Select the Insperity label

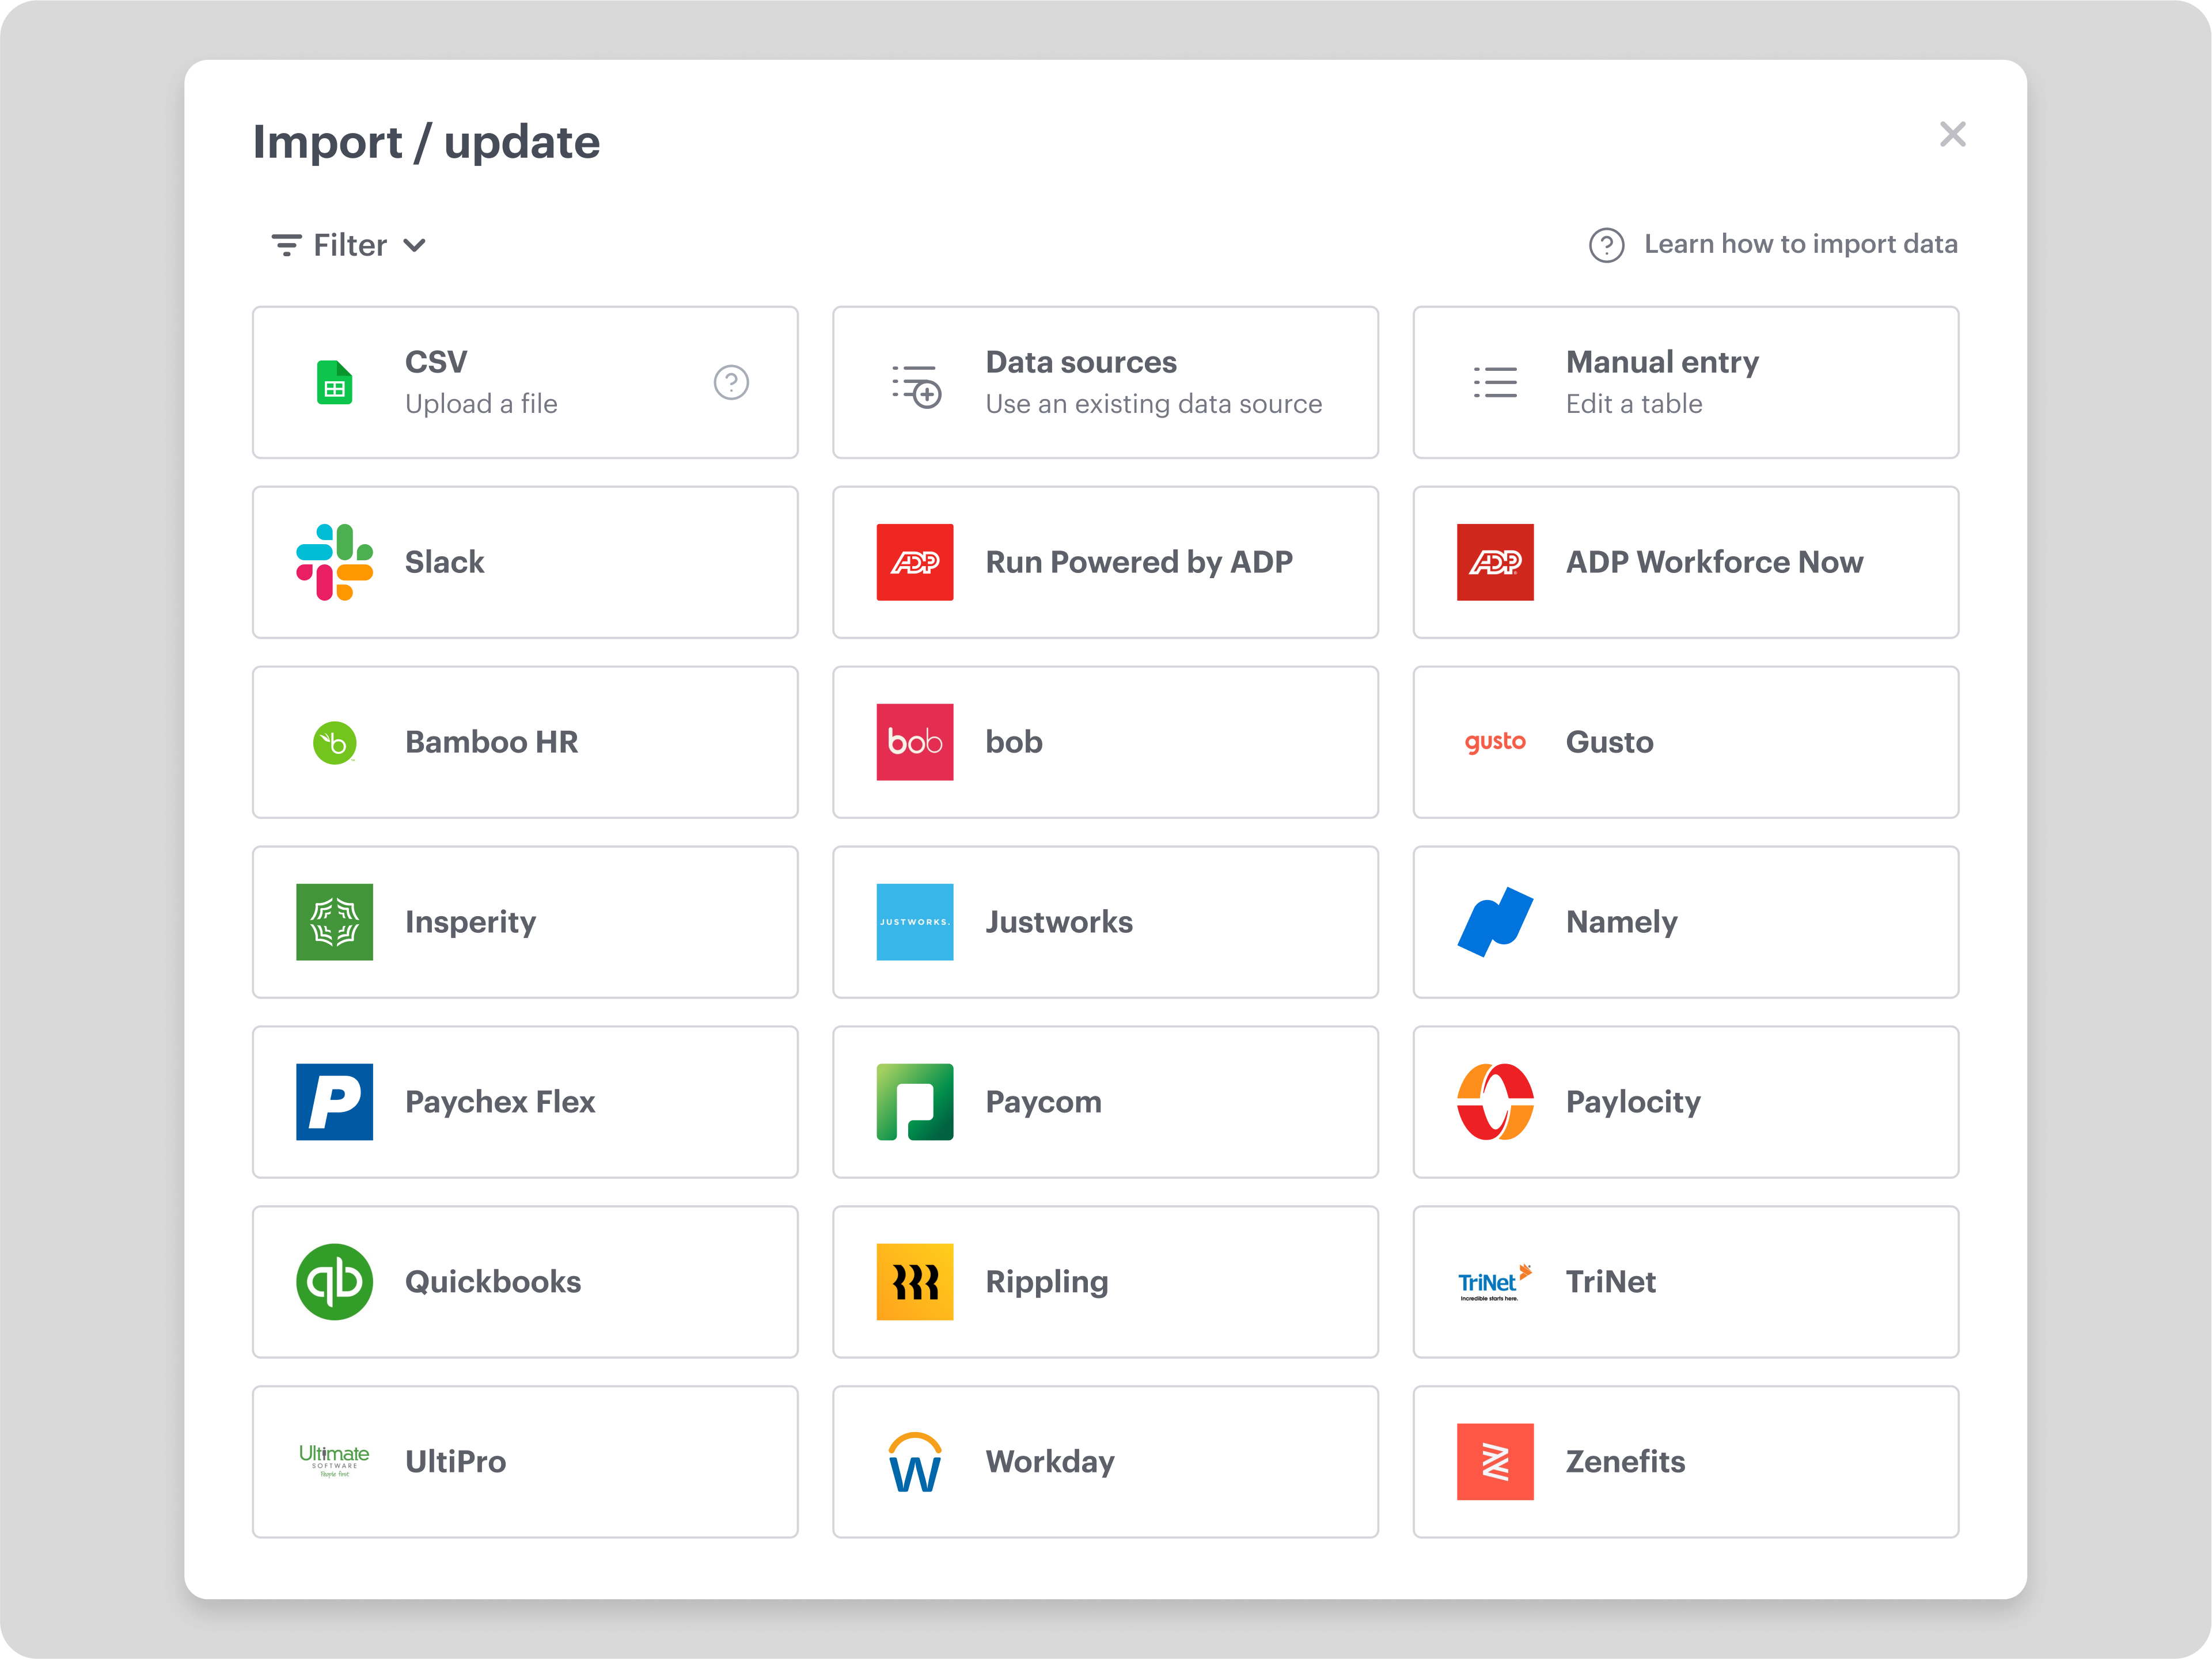(470, 922)
